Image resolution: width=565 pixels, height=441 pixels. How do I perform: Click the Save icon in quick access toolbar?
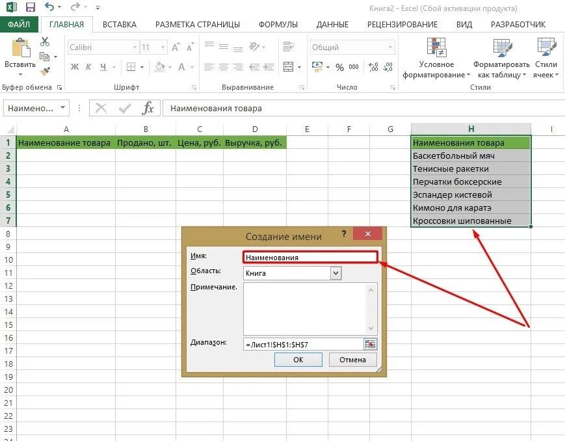(31, 7)
